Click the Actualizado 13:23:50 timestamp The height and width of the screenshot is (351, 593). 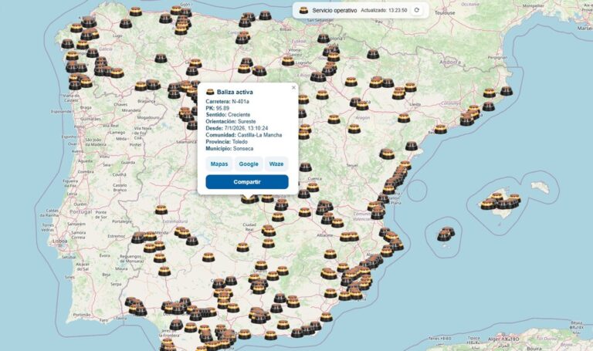click(x=384, y=10)
